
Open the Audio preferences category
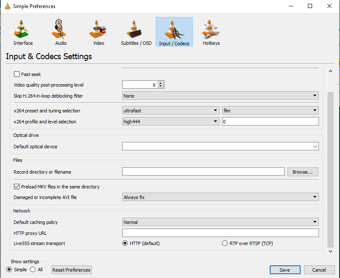60,32
